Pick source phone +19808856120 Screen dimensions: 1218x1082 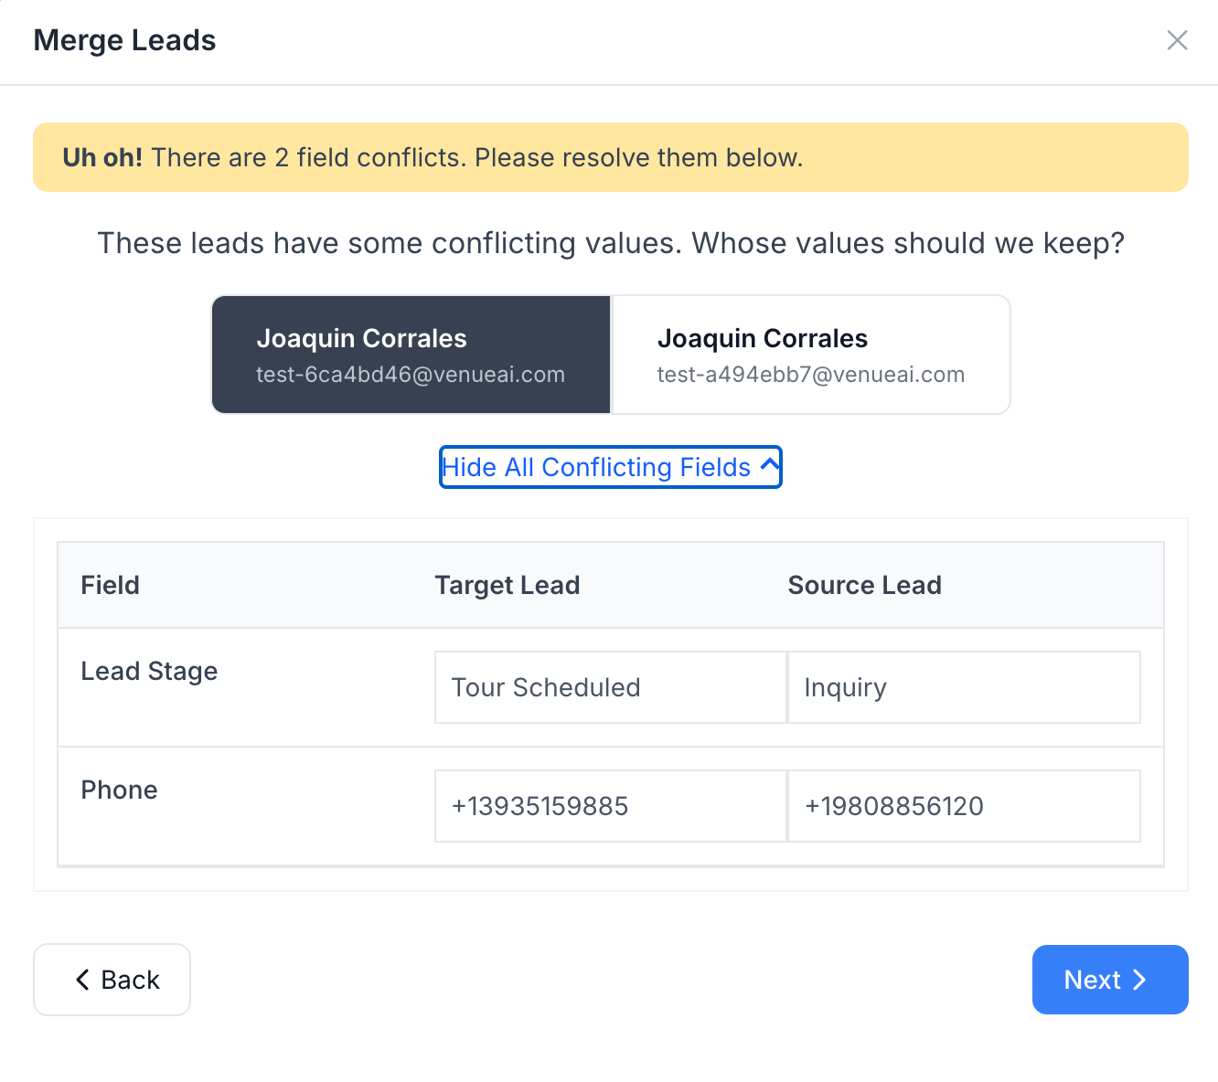coord(963,806)
